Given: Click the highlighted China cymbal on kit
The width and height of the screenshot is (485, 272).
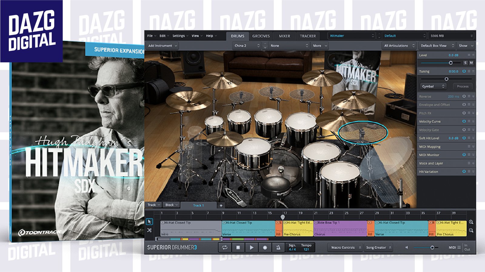Looking at the screenshot, I should [x=363, y=132].
